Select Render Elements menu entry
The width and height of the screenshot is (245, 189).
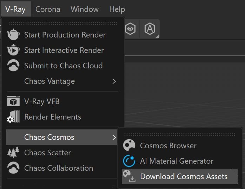62,117
